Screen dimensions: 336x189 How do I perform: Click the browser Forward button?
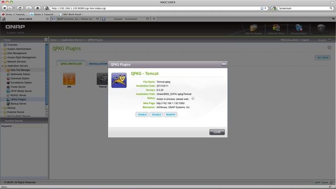click(10, 8)
